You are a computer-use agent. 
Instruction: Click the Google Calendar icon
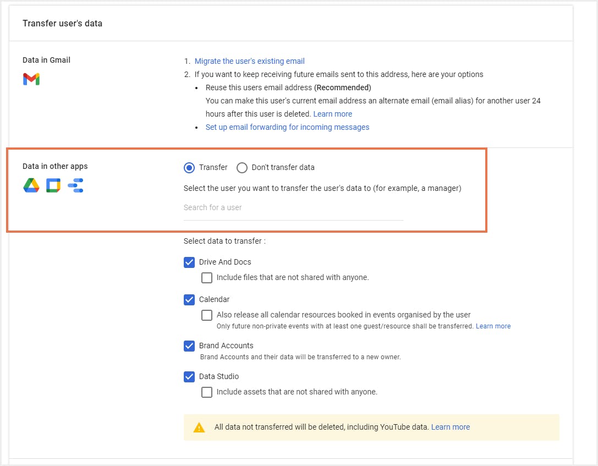[x=53, y=186]
